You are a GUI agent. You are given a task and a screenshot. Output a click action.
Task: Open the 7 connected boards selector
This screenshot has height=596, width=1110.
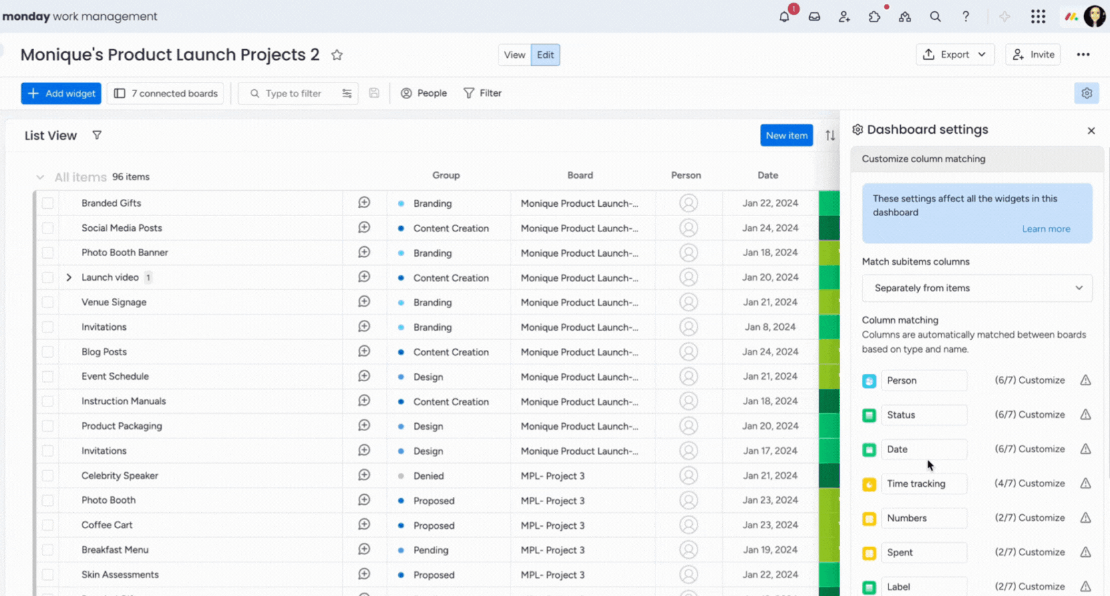click(x=166, y=94)
